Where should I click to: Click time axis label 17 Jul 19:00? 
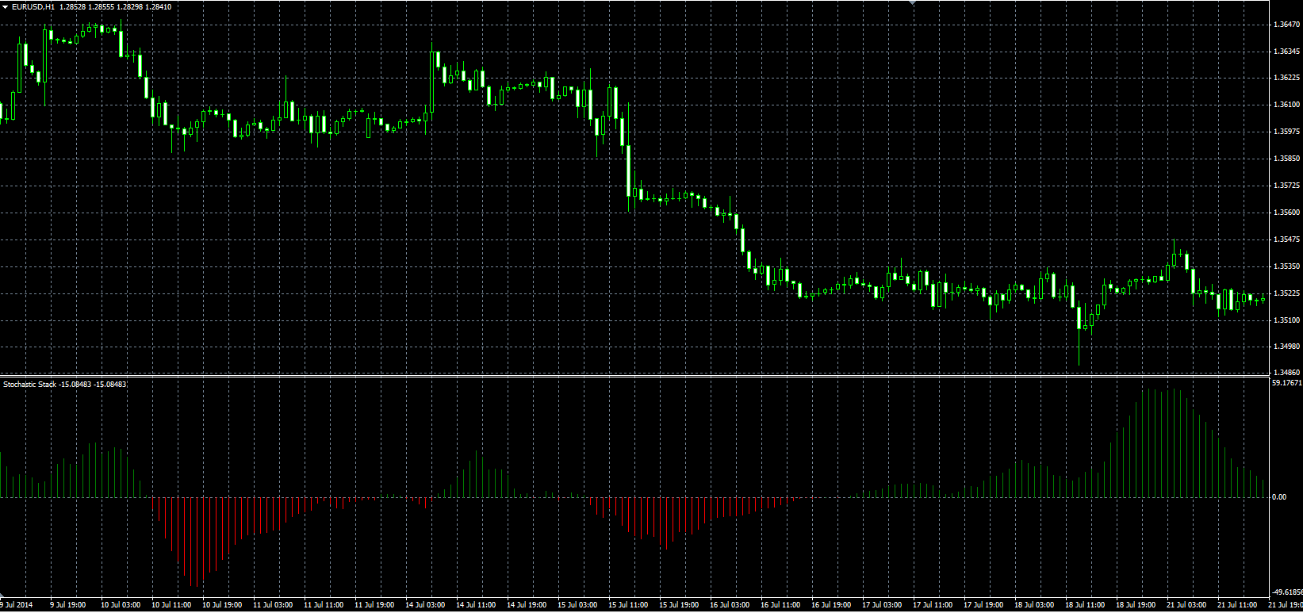(x=983, y=605)
